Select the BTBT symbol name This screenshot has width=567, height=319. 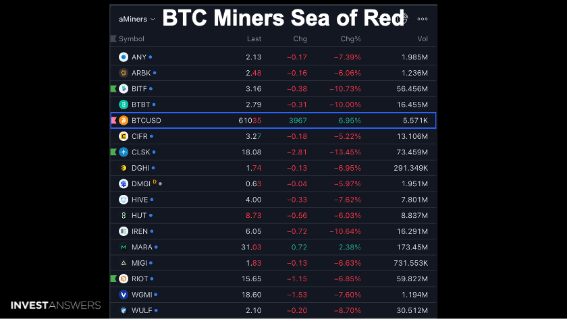coord(140,105)
